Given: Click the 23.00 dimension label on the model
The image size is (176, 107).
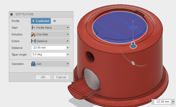Looking at the screenshot, I should coord(133,28).
